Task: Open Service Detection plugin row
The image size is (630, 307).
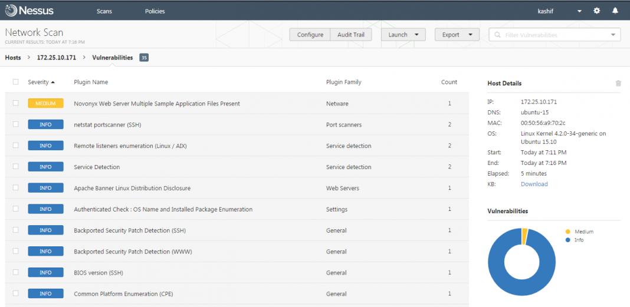Action: (x=97, y=167)
